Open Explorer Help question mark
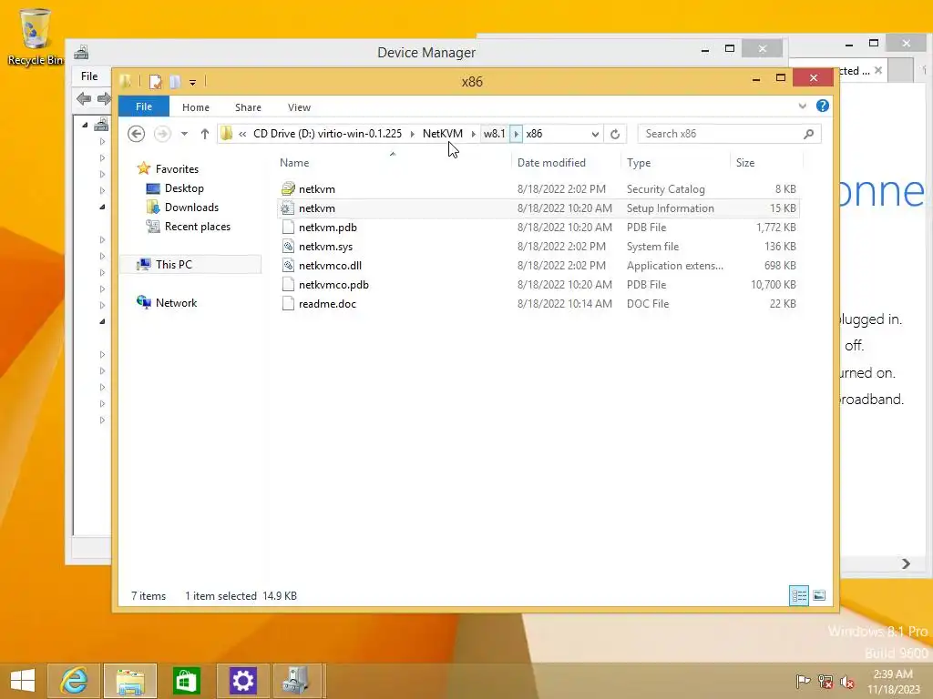The height and width of the screenshot is (699, 933). coord(823,106)
